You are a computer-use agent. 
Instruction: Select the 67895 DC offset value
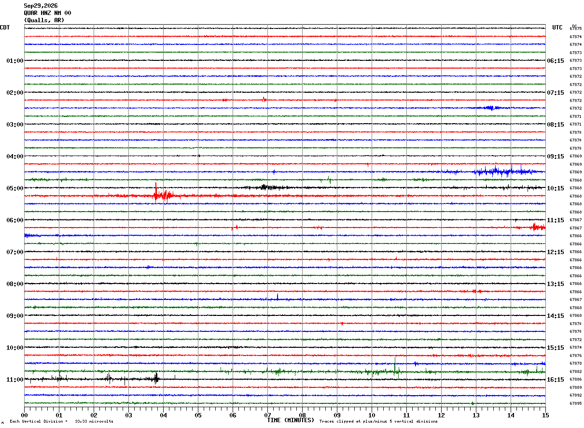pyautogui.click(x=575, y=403)
